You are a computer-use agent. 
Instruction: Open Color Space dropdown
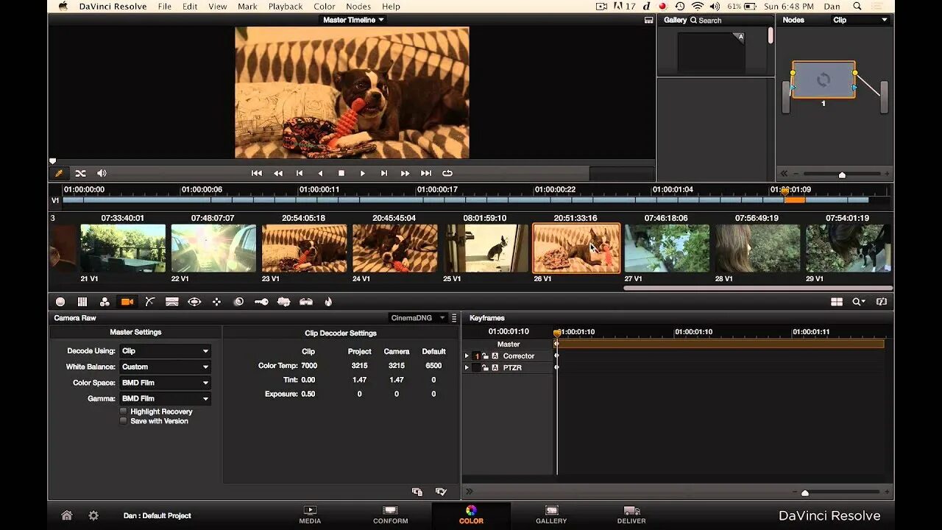[165, 383]
